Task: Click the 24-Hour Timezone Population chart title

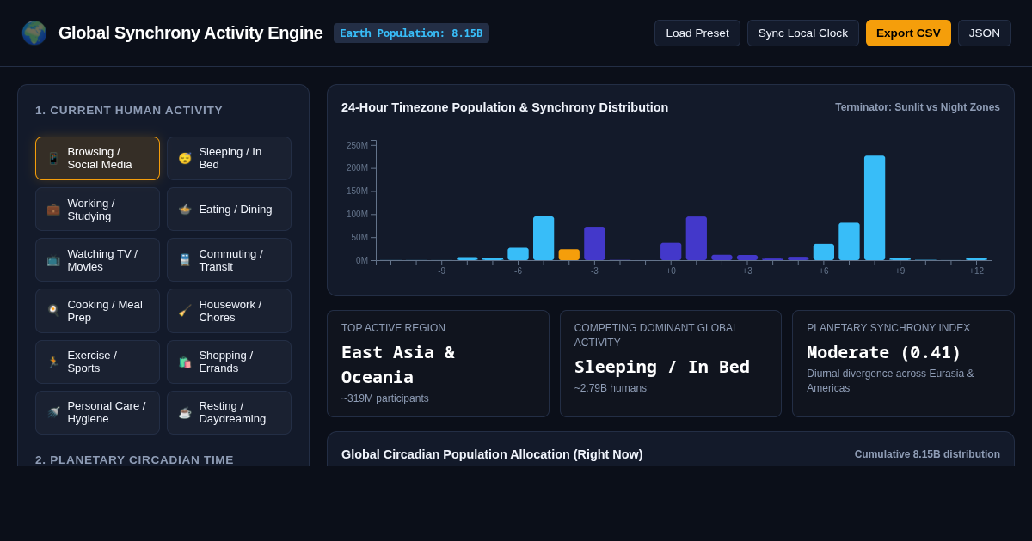Action: tap(505, 107)
